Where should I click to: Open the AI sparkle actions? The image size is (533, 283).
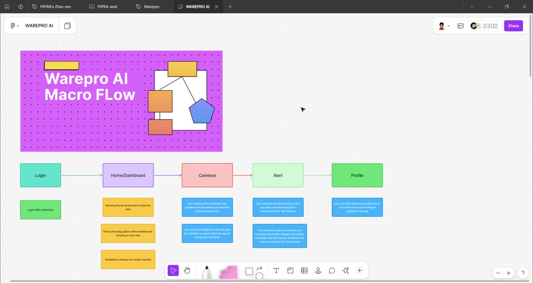coord(346,271)
